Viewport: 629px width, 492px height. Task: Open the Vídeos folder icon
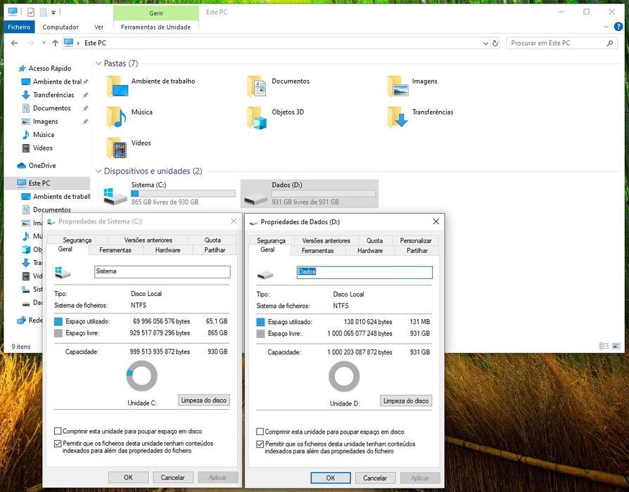coord(117,148)
